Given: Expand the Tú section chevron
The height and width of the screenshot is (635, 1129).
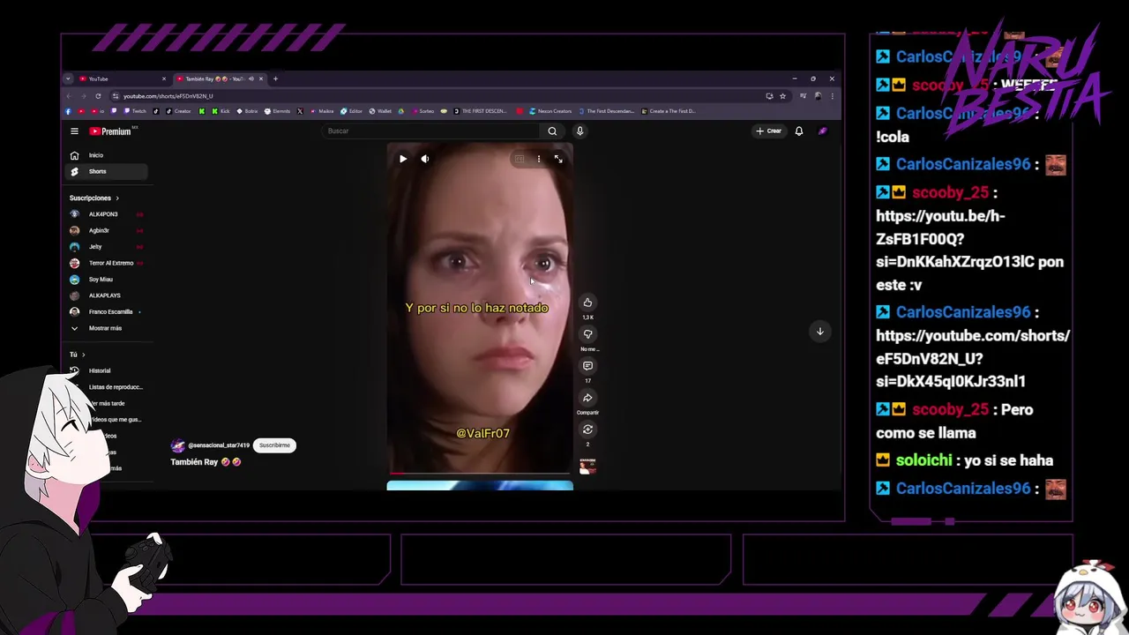Looking at the screenshot, I should tap(83, 355).
